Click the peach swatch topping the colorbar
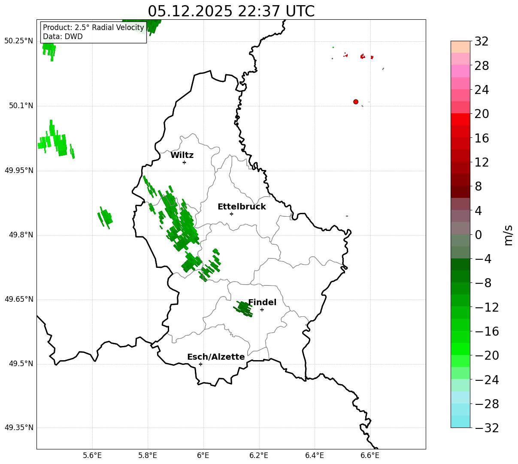518x464 pixels. click(x=460, y=47)
